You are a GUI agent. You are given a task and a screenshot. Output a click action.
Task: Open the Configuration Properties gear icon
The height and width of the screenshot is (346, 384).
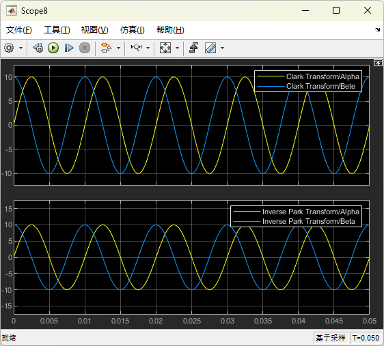[10, 48]
